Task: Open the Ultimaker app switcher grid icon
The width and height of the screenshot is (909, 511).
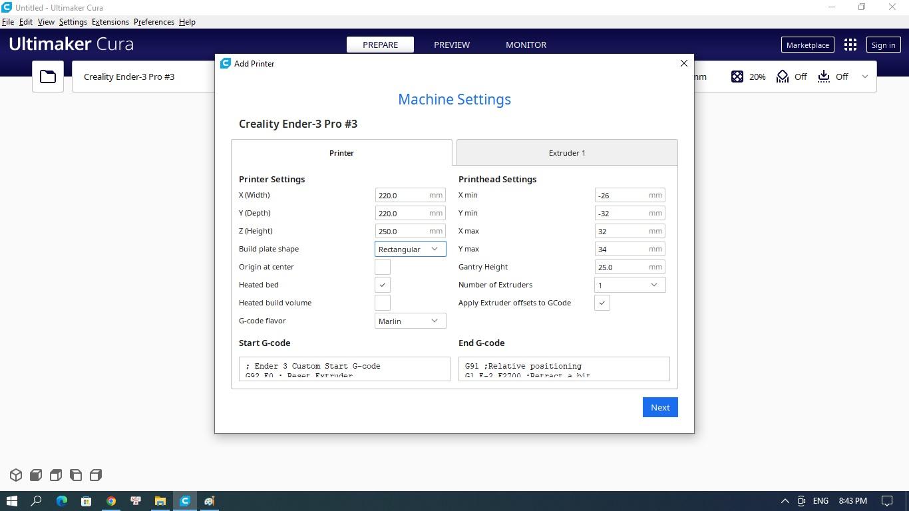Action: pos(850,45)
